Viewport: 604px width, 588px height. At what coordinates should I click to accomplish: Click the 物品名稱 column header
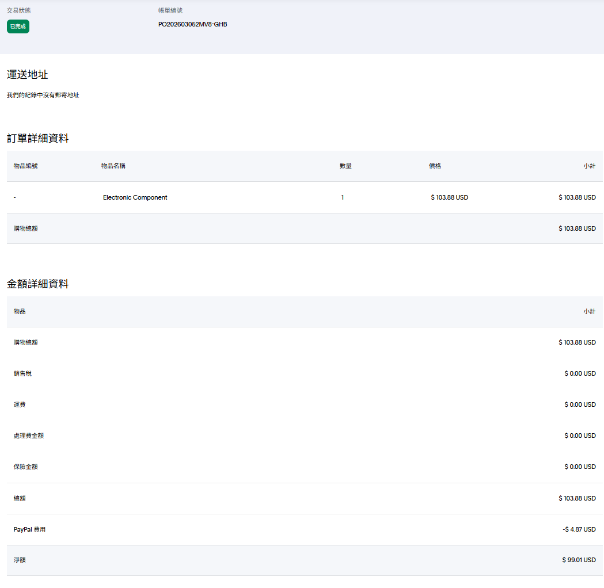[113, 166]
